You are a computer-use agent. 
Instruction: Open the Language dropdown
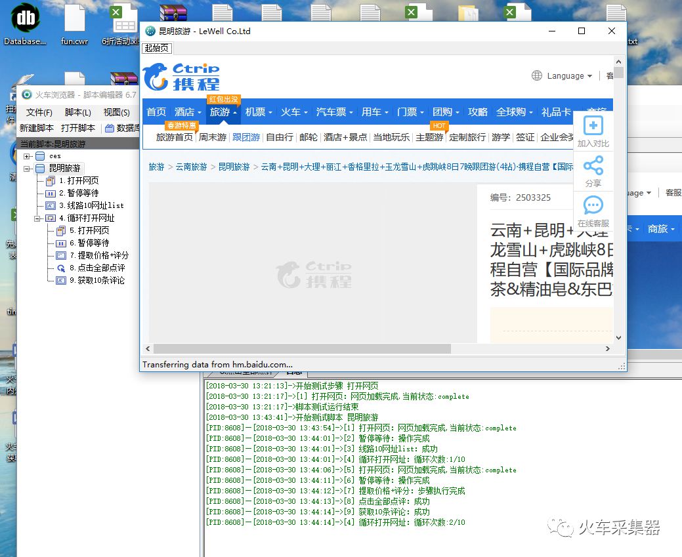point(570,75)
